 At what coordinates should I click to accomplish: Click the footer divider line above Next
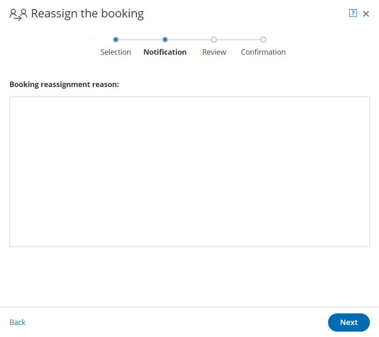coord(189,307)
